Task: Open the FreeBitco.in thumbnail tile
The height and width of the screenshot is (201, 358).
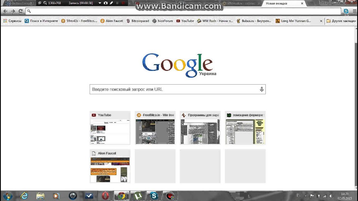Action: click(x=155, y=128)
